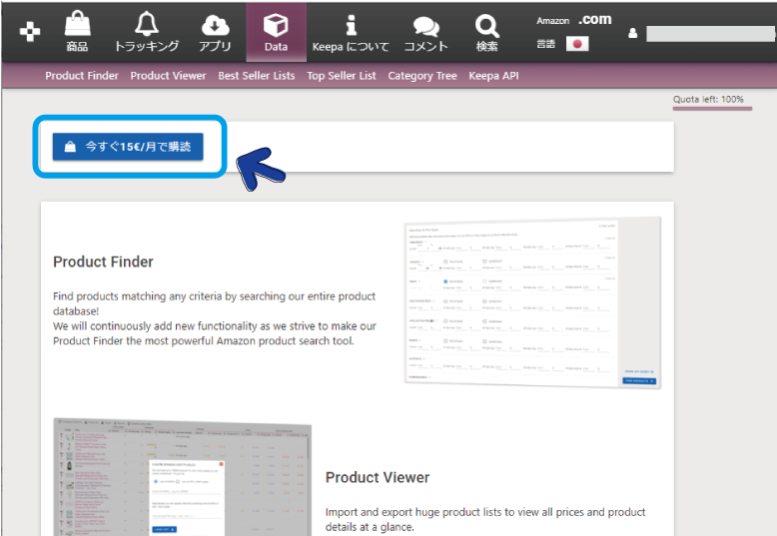Image resolution: width=777 pixels, height=536 pixels.
Task: Click the plus icon in top-left corner
Action: pyautogui.click(x=31, y=32)
